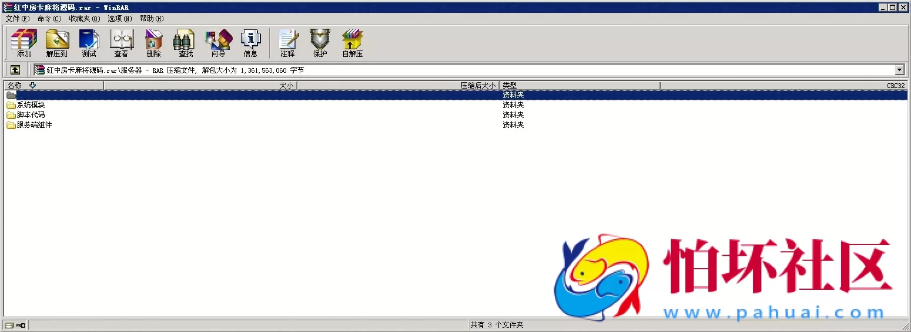
Task: Sort by 名称 column header
Action: 15,86
